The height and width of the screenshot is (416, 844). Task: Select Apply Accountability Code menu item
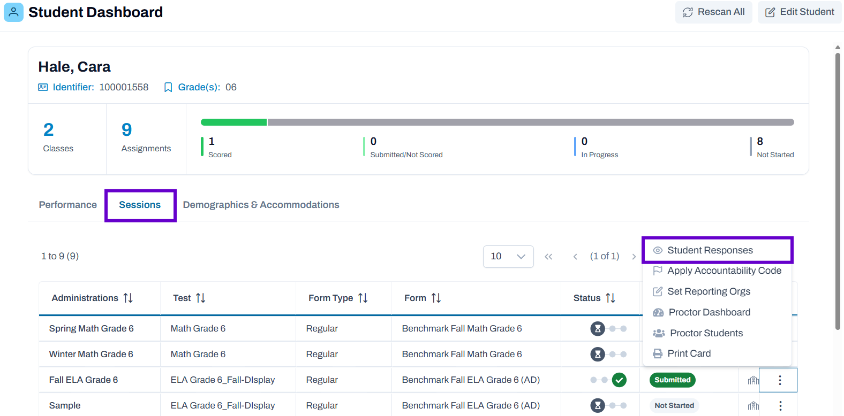[x=717, y=271]
